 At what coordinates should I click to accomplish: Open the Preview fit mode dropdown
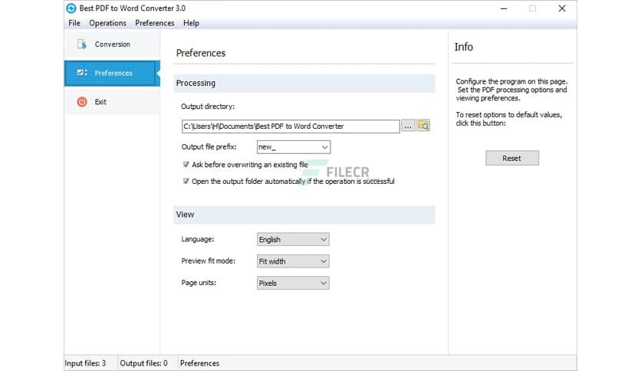293,261
